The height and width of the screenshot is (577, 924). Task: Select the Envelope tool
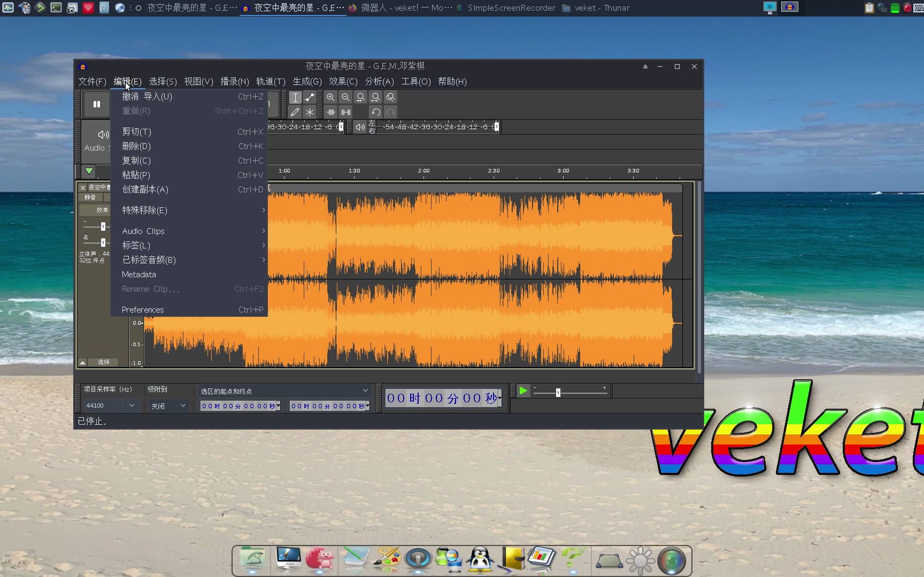click(x=310, y=97)
